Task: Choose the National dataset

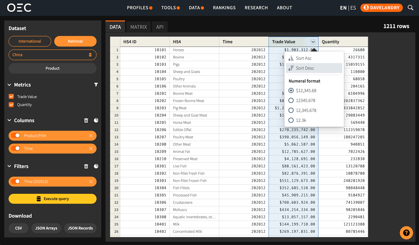Action: pos(75,41)
